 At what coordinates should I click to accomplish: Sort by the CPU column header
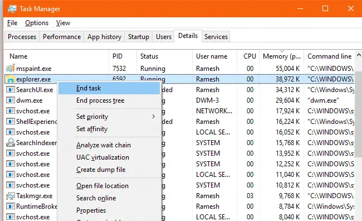248,56
